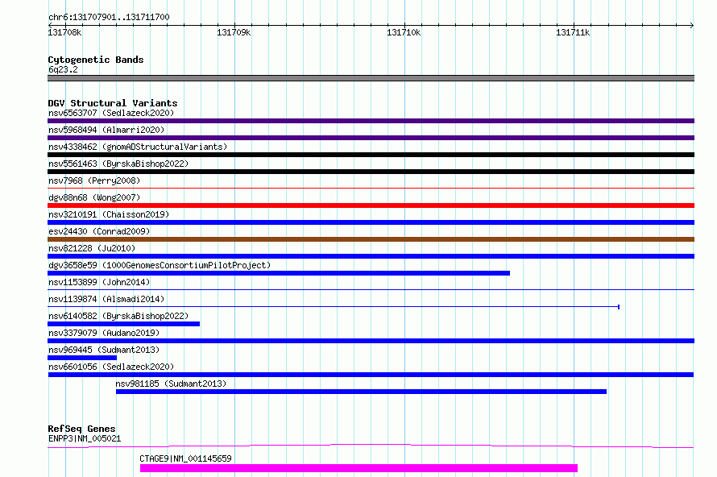Open the nsv969445 (Sudmant2013) label
This screenshot has height=477, width=717.
pos(104,350)
